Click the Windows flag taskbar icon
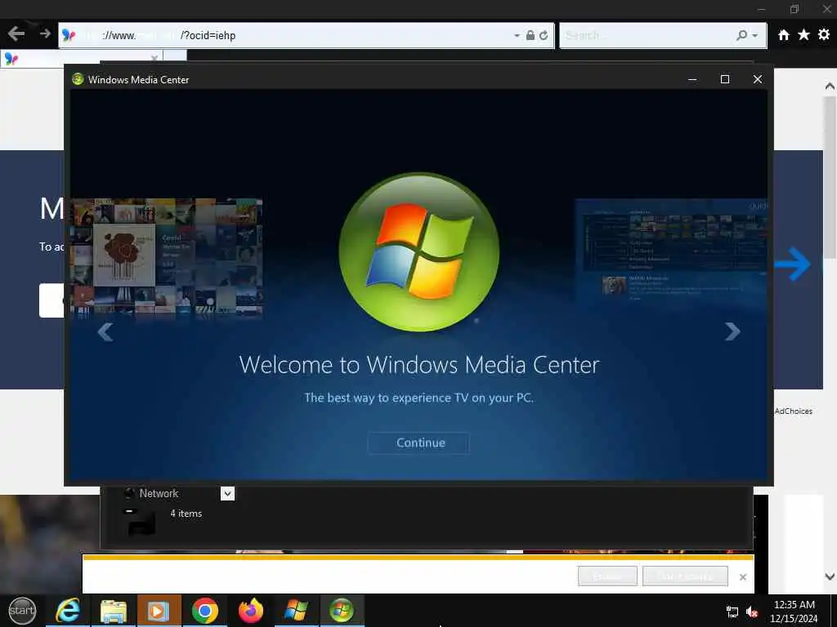This screenshot has height=627, width=837. (x=296, y=611)
